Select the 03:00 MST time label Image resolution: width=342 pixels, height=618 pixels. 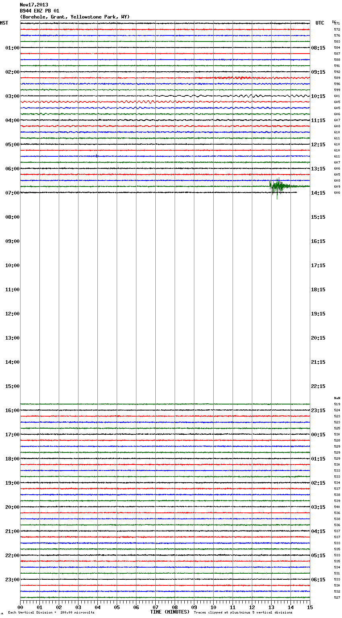tap(12, 96)
